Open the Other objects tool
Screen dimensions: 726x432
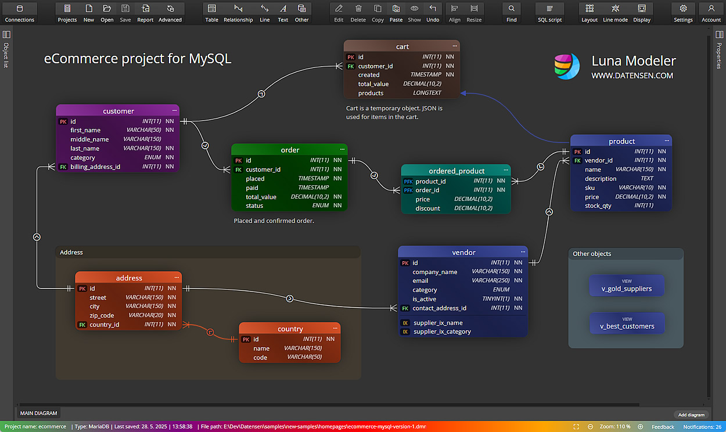point(302,13)
